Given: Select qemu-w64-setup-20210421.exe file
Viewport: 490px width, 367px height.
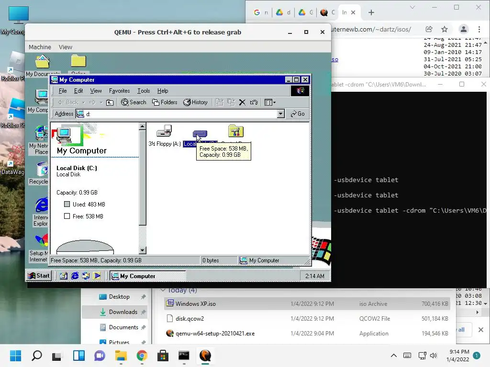Looking at the screenshot, I should pos(307,333).
